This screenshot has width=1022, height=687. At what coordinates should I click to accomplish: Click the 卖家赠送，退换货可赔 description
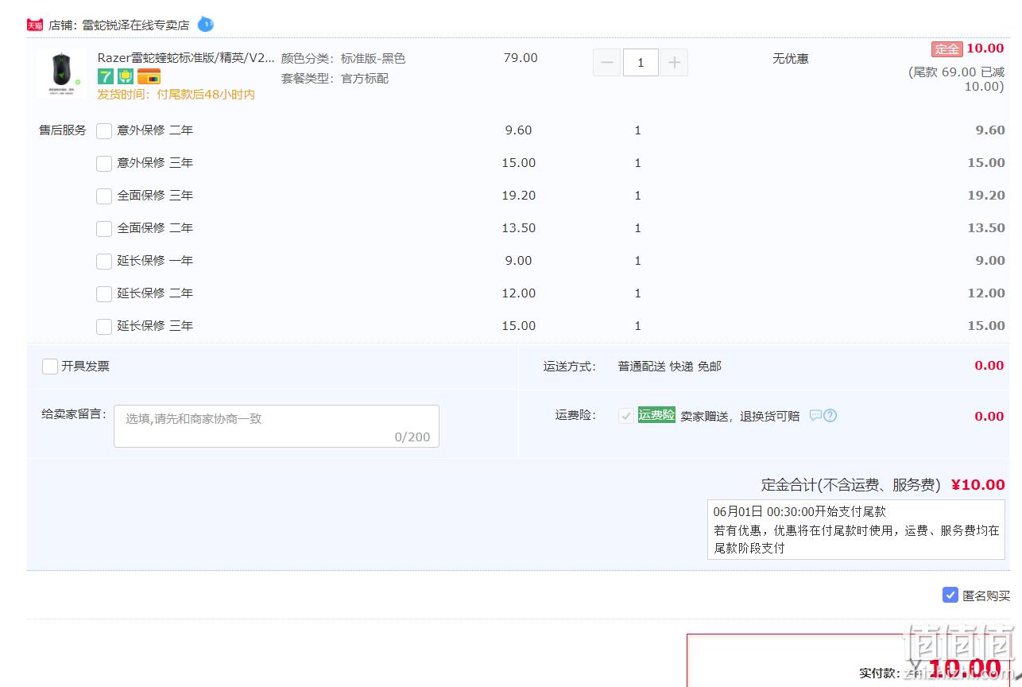(740, 416)
